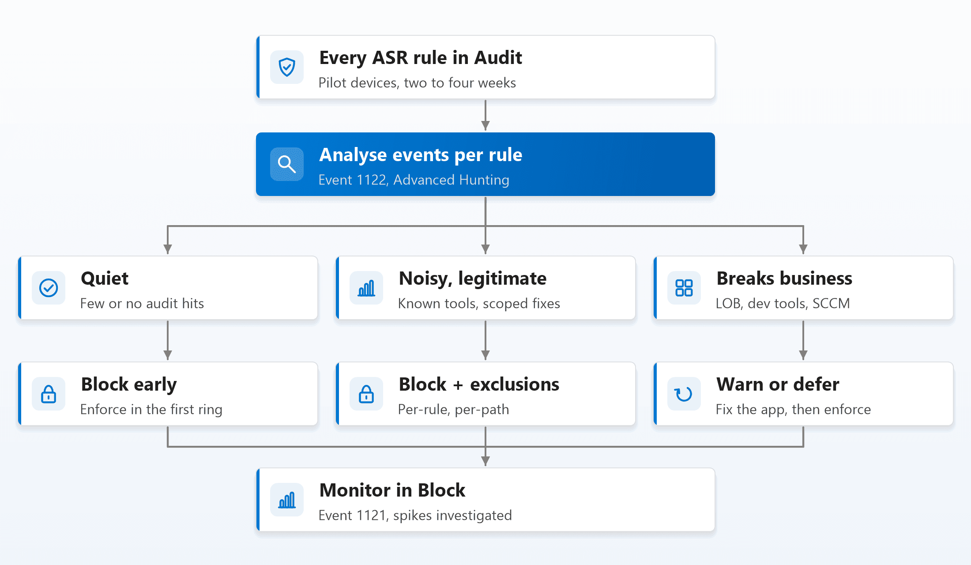This screenshot has height=565, width=971.
Task: Click the grid icon on Breaks business card
Action: (684, 288)
